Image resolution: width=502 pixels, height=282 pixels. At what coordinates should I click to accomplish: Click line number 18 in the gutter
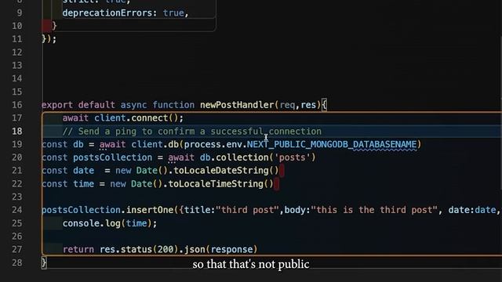pos(17,131)
